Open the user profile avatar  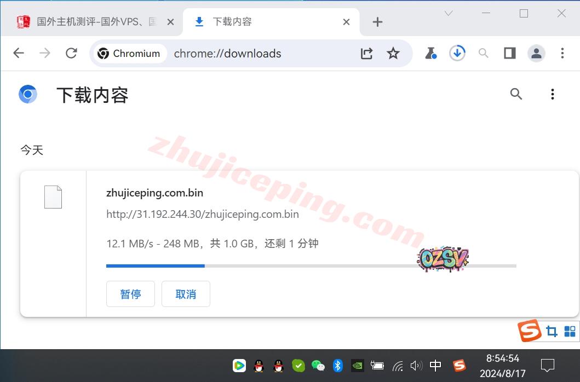(536, 53)
